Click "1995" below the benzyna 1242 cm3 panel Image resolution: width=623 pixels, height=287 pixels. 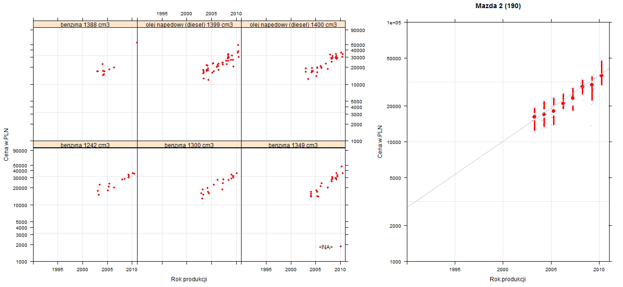pos(58,270)
